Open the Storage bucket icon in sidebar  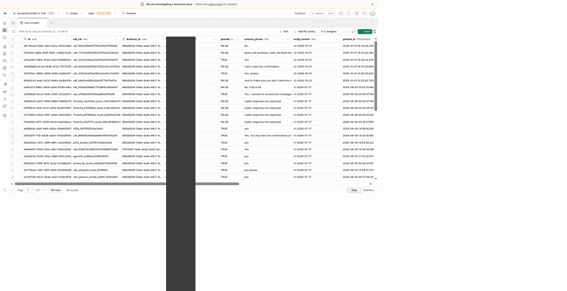pos(4,61)
